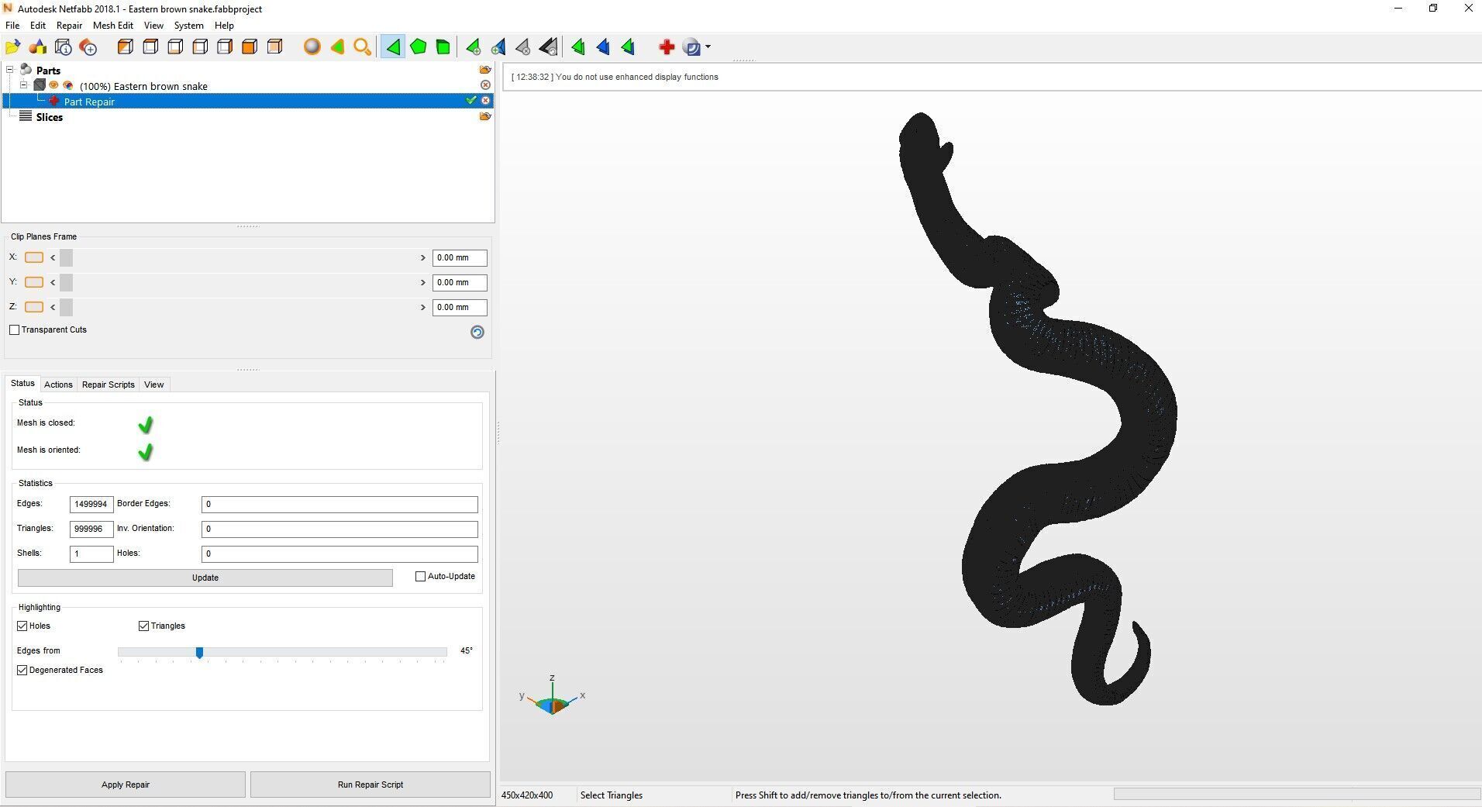Open the visualization dropdown arrow in toolbar
The width and height of the screenshot is (1482, 807).
708,47
